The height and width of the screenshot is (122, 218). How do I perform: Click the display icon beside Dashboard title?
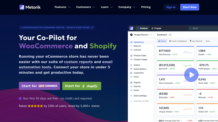[x=170, y=35]
